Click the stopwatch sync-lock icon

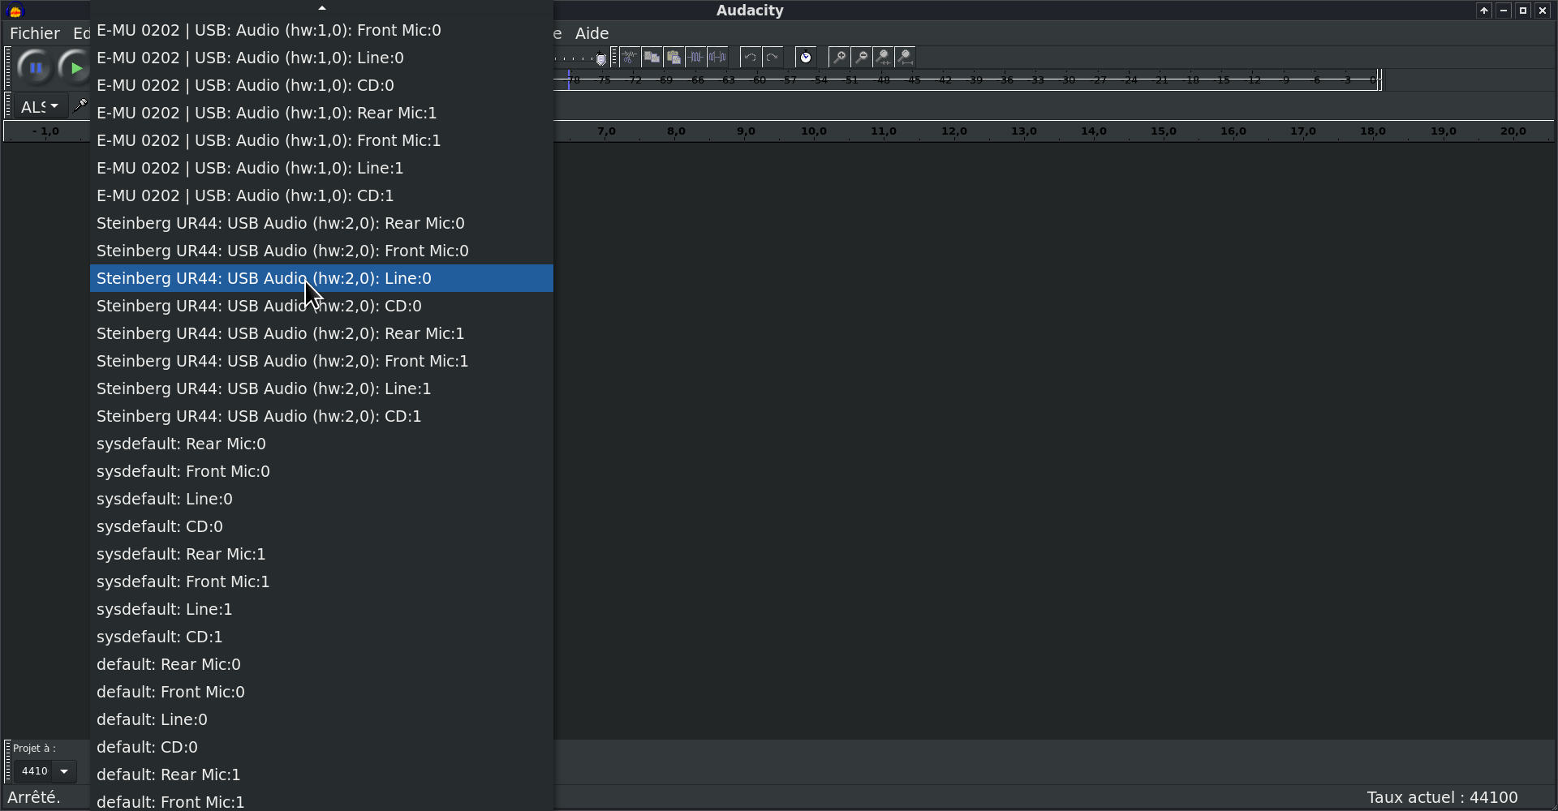[x=806, y=57]
